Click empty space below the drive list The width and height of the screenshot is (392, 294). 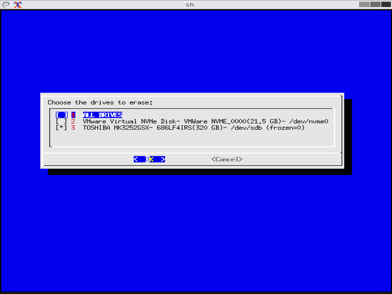[x=191, y=139]
